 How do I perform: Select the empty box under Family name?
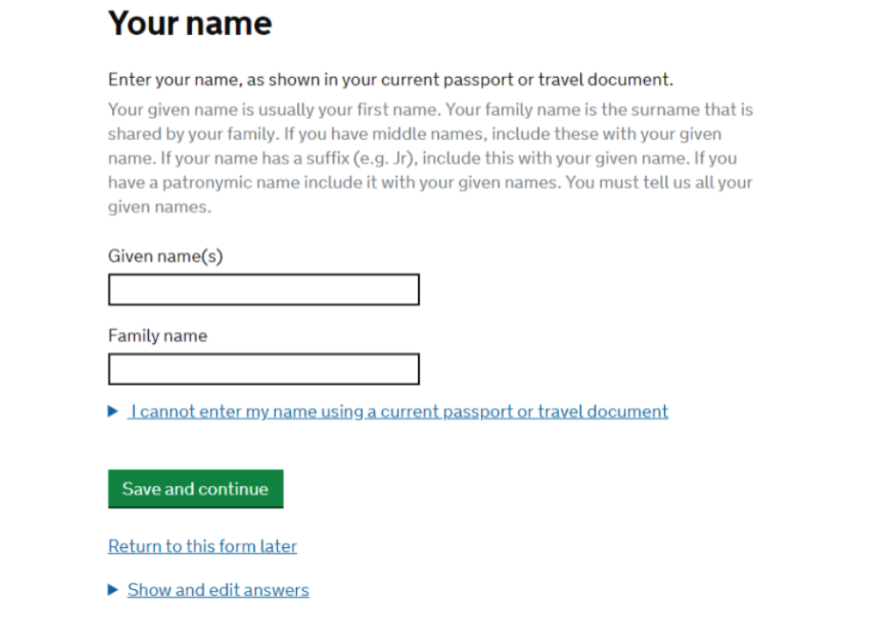pos(264,369)
